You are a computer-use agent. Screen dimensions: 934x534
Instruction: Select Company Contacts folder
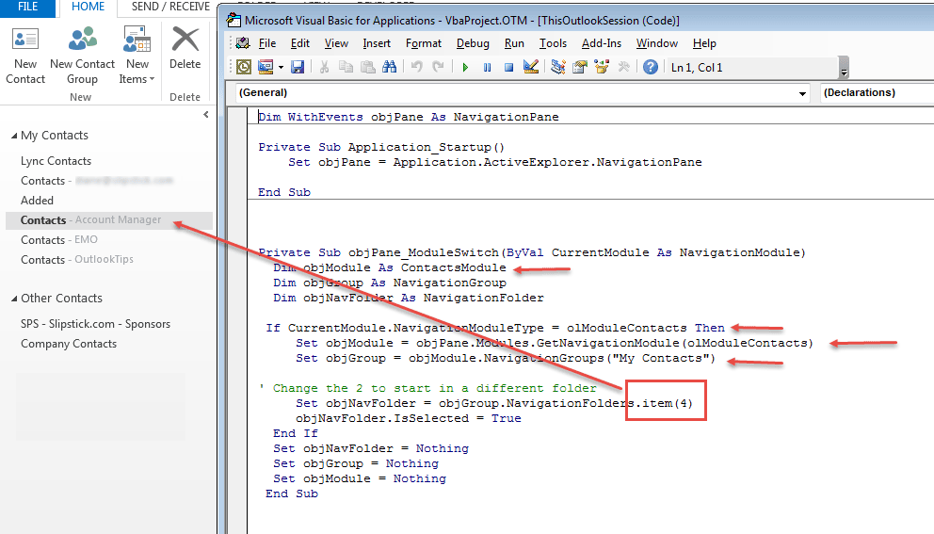pos(69,343)
